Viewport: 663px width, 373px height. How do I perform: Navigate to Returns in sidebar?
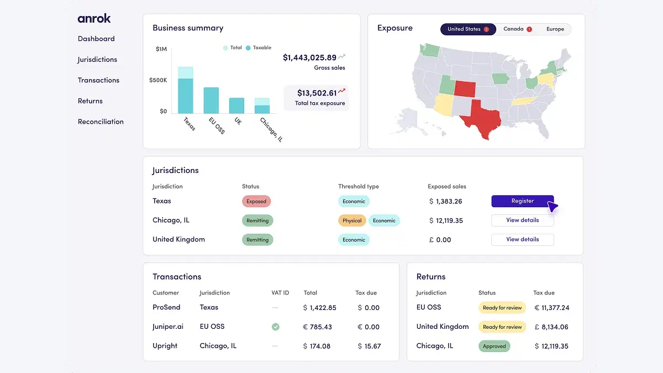(x=90, y=101)
